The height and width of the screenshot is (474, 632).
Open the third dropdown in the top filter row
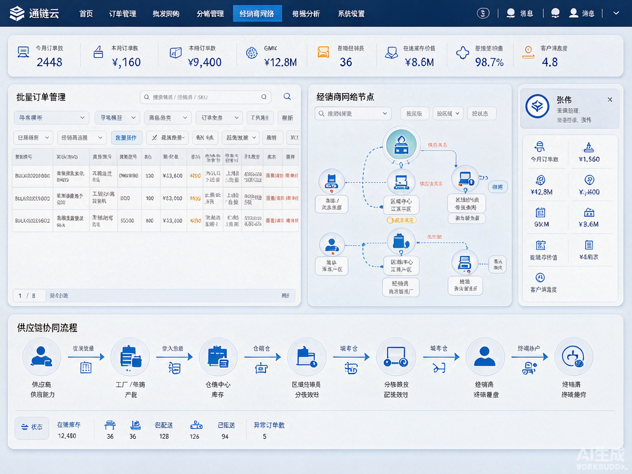point(168,118)
